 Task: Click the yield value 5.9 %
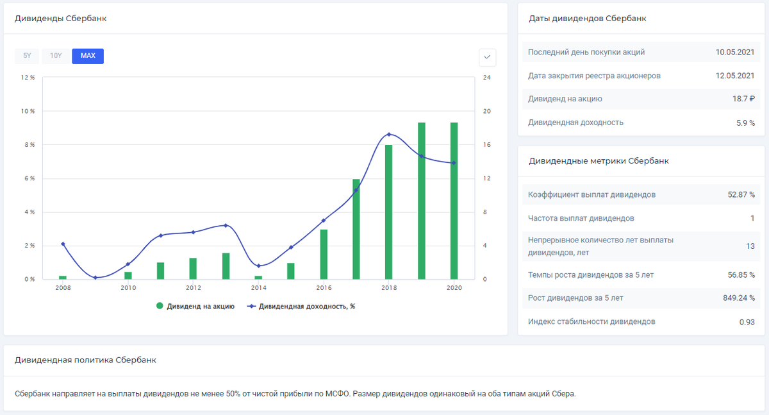[745, 123]
